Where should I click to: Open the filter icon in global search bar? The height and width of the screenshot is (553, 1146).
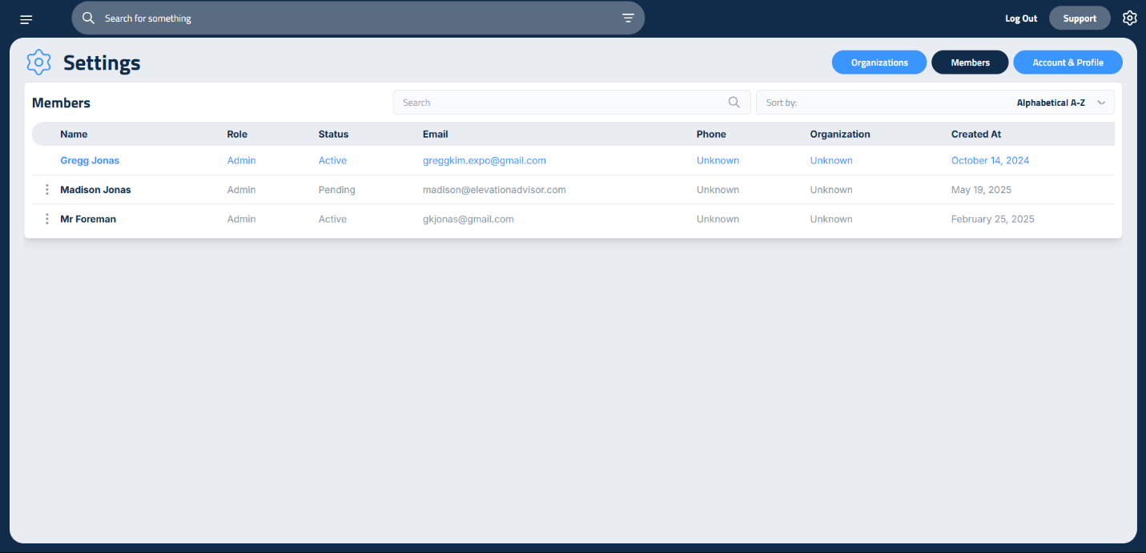628,18
